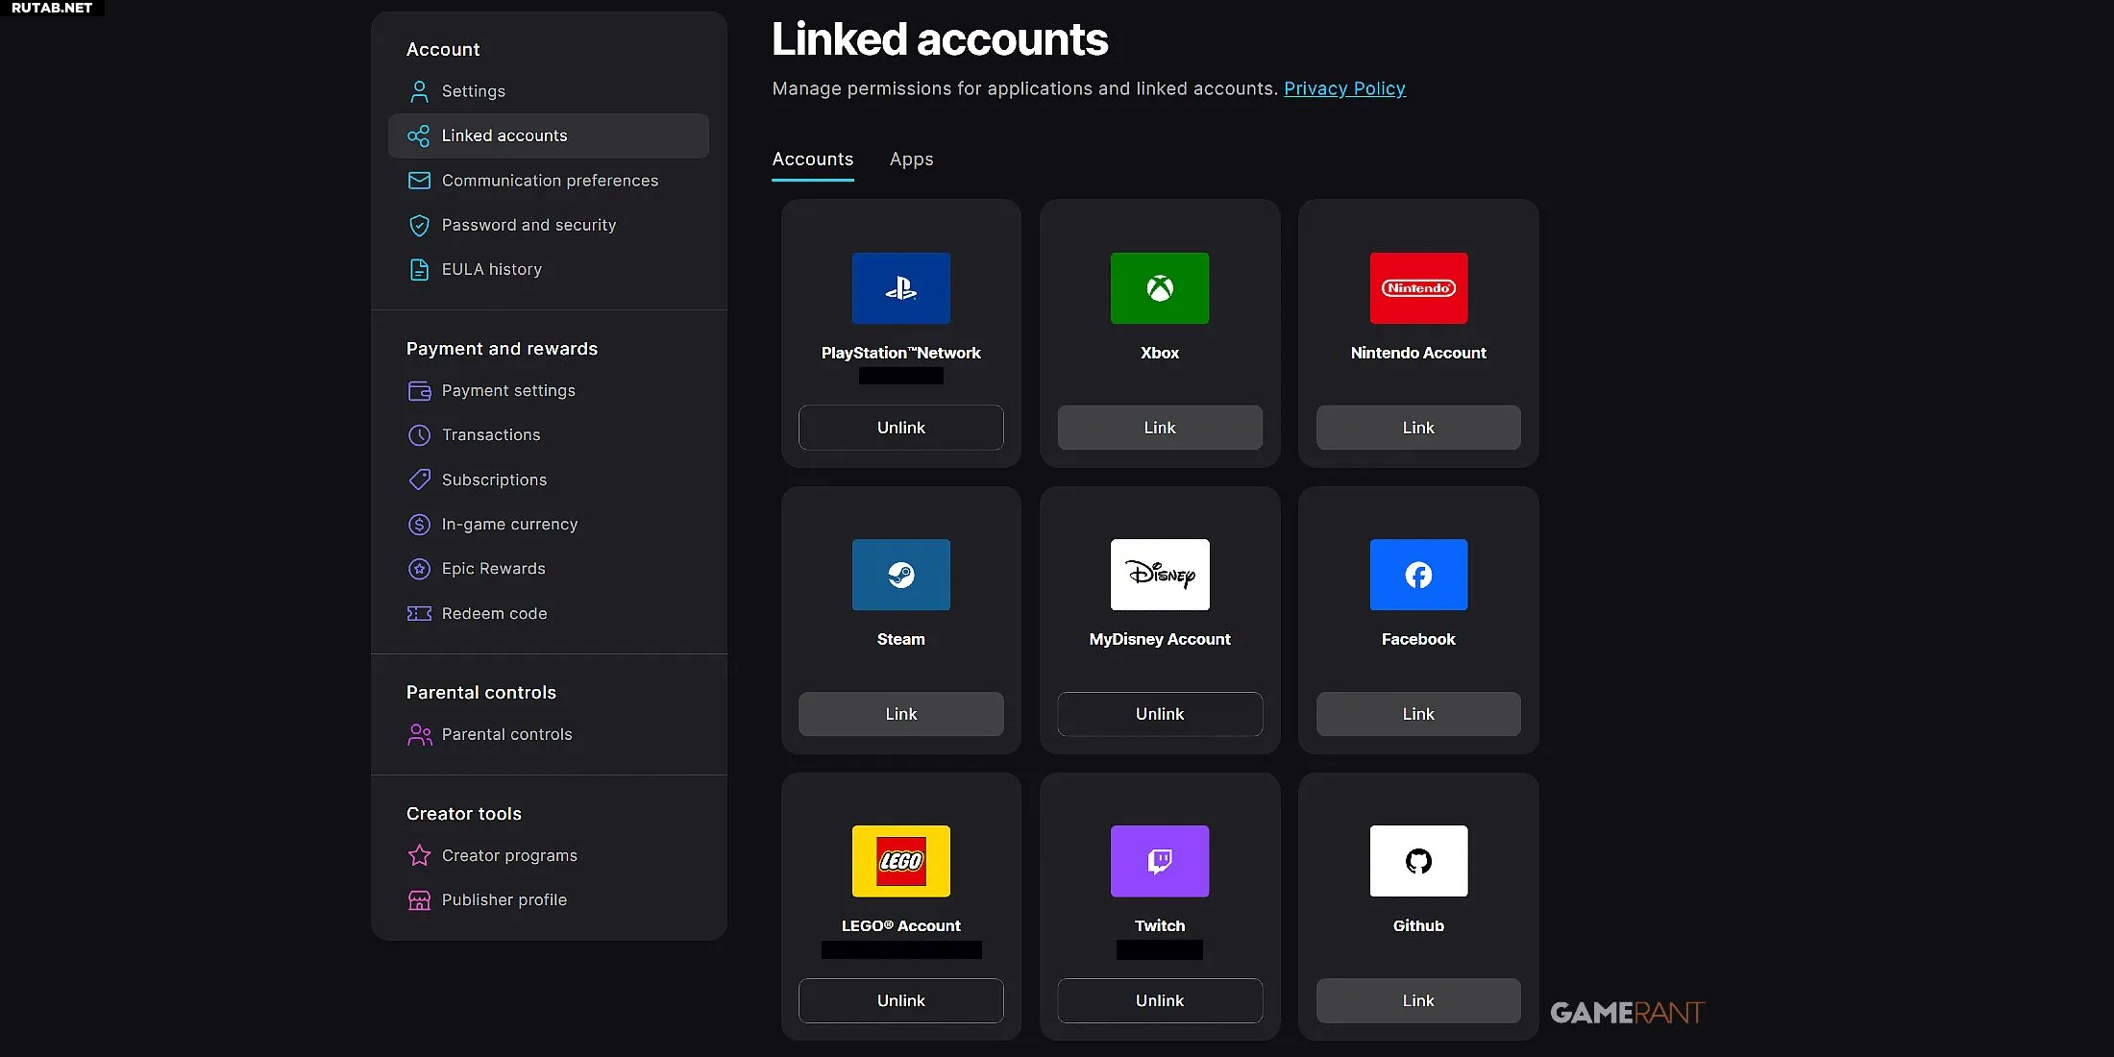The width and height of the screenshot is (2114, 1057).
Task: Switch to the Apps tab
Action: pyautogui.click(x=911, y=160)
